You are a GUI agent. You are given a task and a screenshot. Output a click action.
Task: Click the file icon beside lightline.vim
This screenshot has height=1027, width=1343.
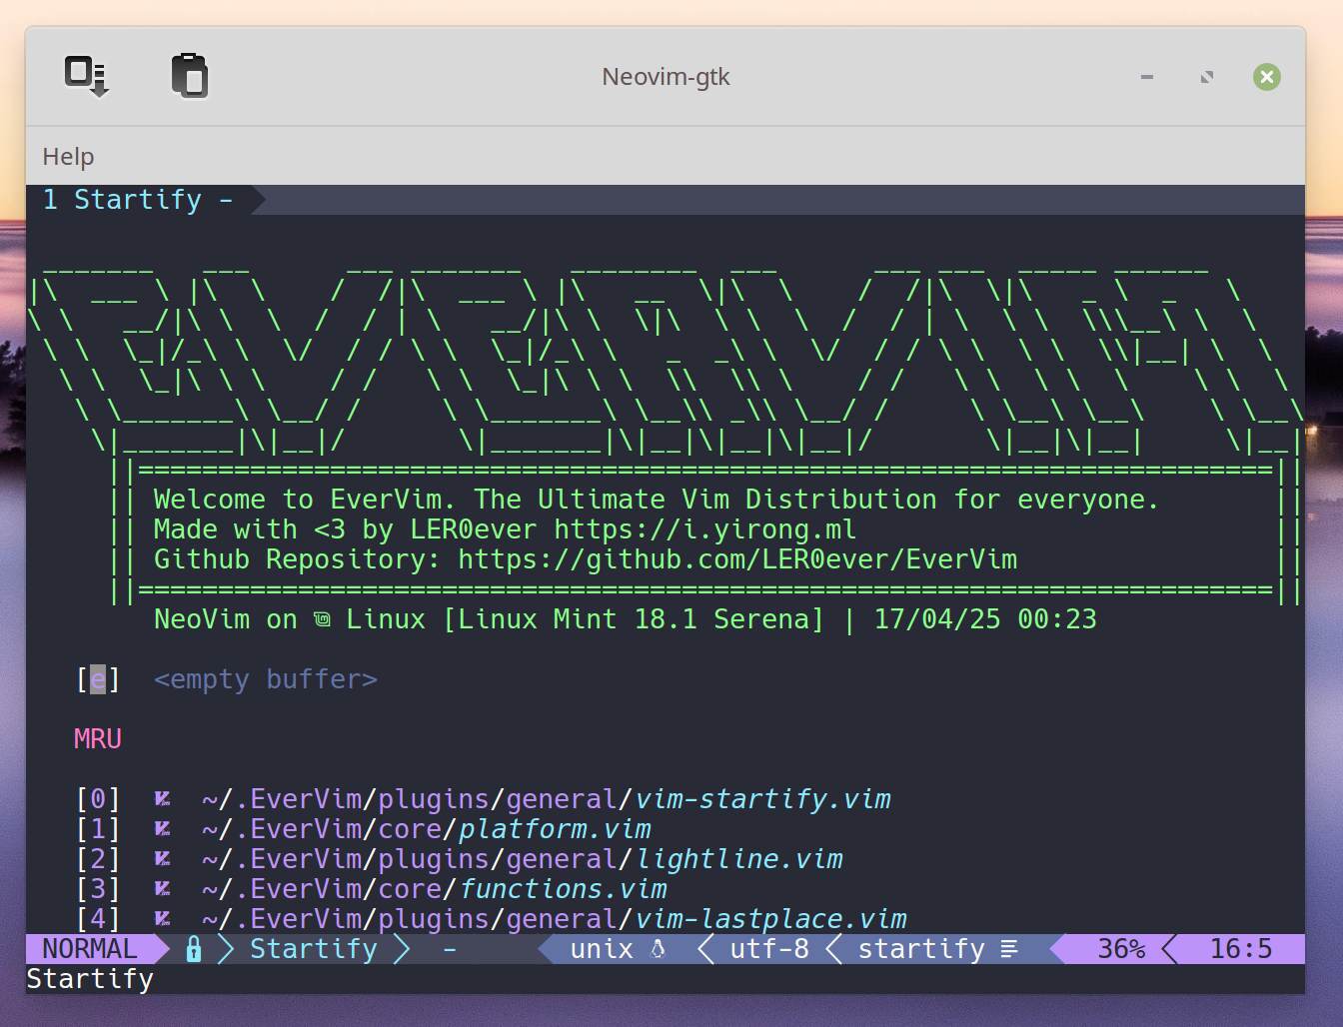162,859
